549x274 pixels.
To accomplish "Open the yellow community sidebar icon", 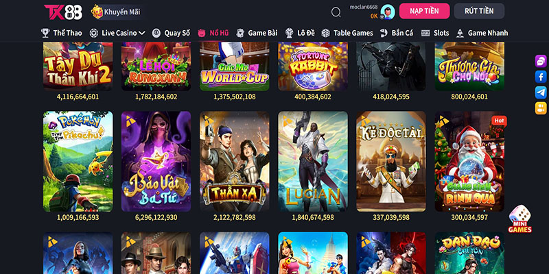I will click(x=541, y=108).
